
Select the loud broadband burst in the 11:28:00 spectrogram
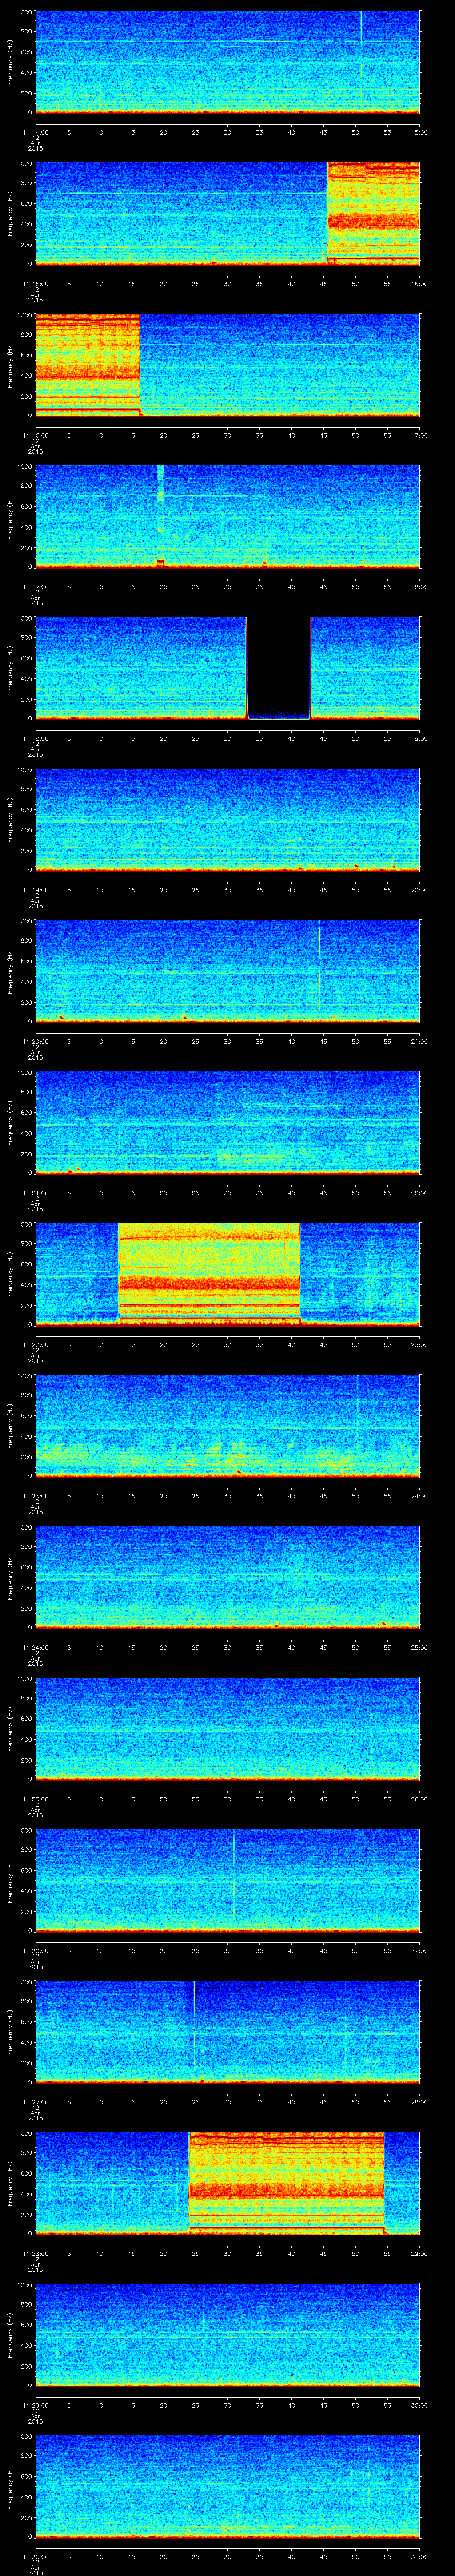(286, 2182)
